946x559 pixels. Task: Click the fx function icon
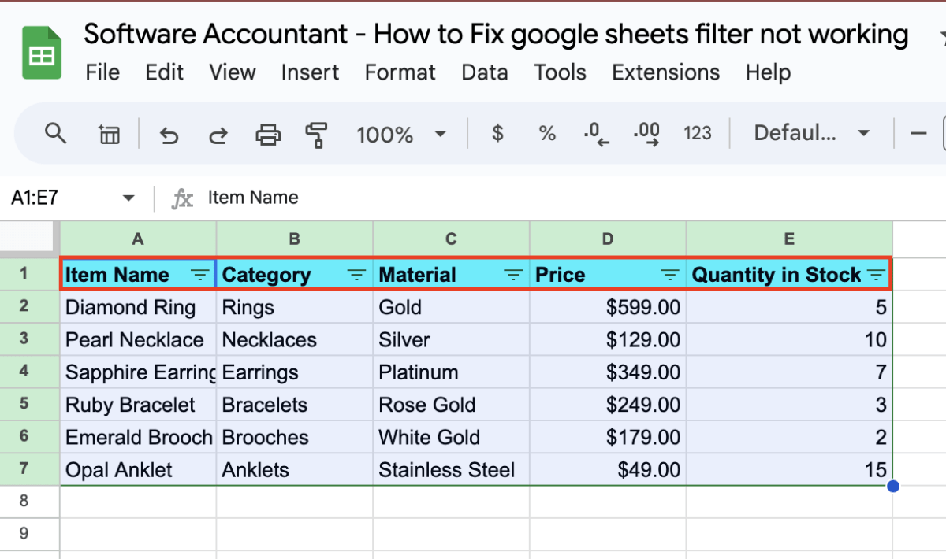[x=182, y=198]
